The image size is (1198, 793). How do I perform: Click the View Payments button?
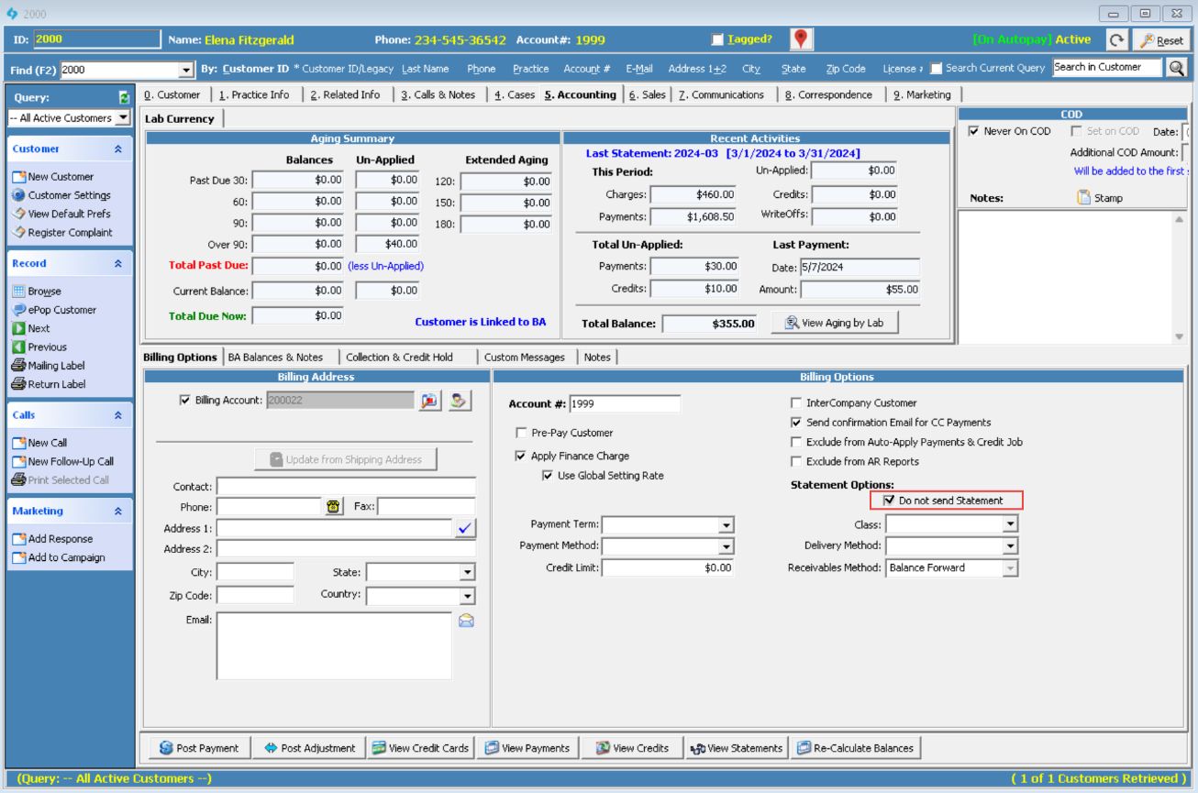coord(527,748)
